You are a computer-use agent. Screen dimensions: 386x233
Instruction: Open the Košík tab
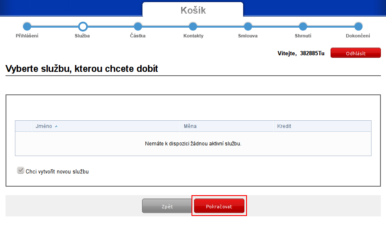tap(193, 10)
